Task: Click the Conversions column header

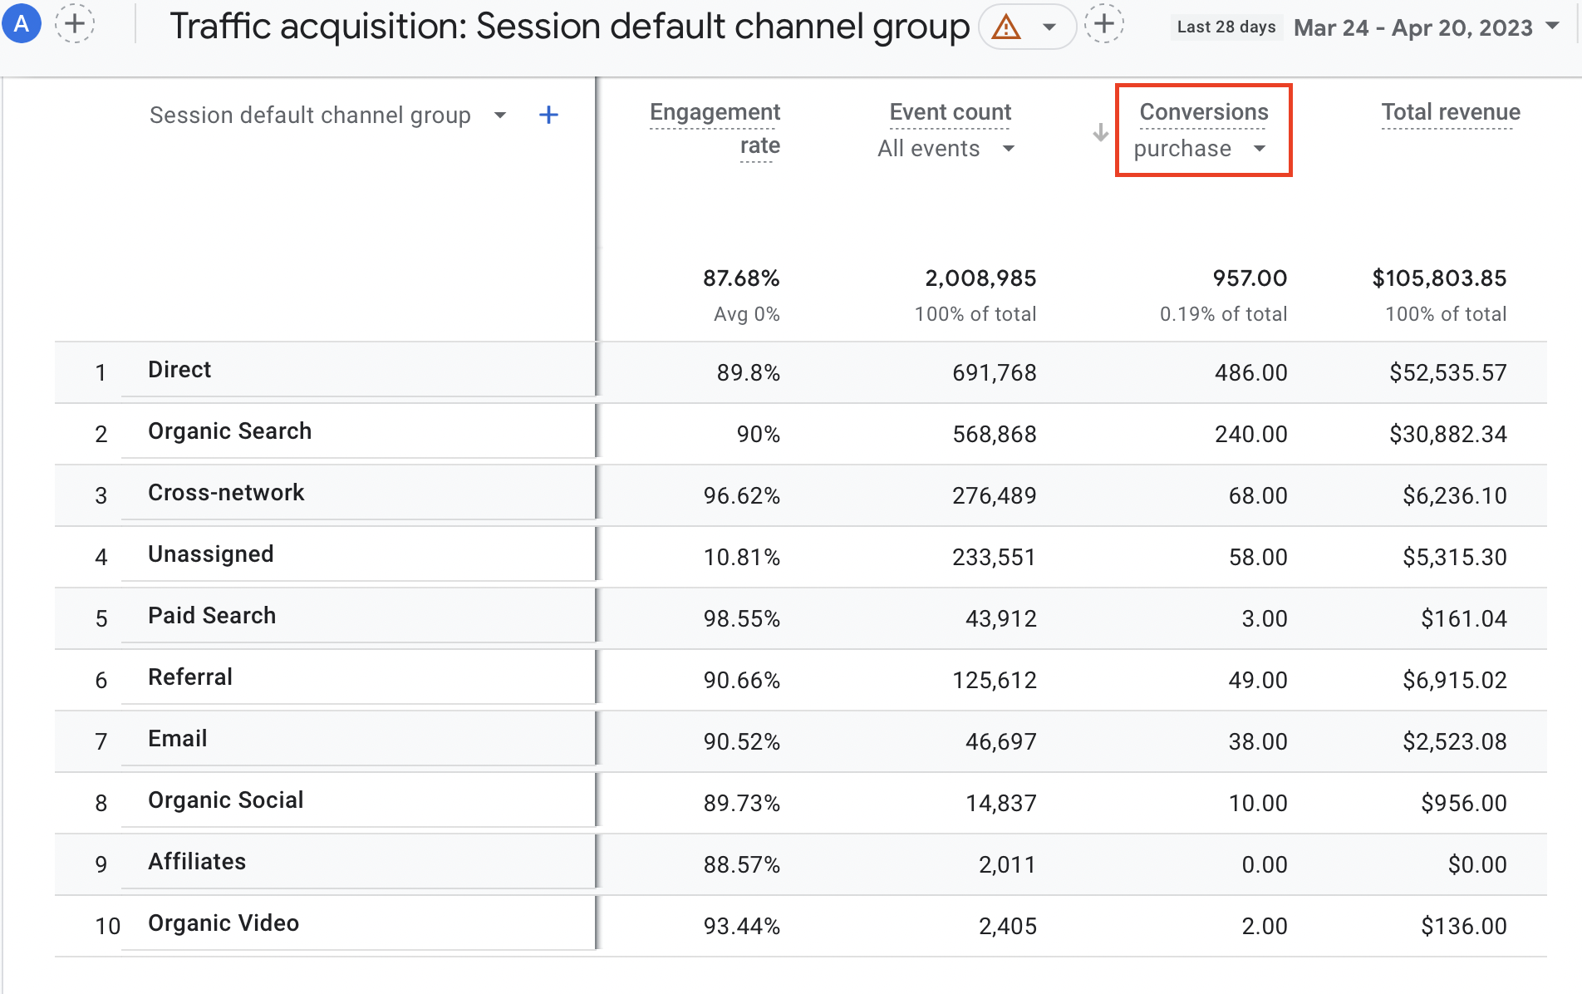Action: (x=1203, y=112)
